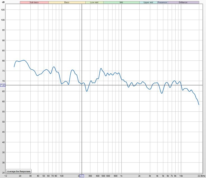Click the yellow Bass band label

point(67,2)
